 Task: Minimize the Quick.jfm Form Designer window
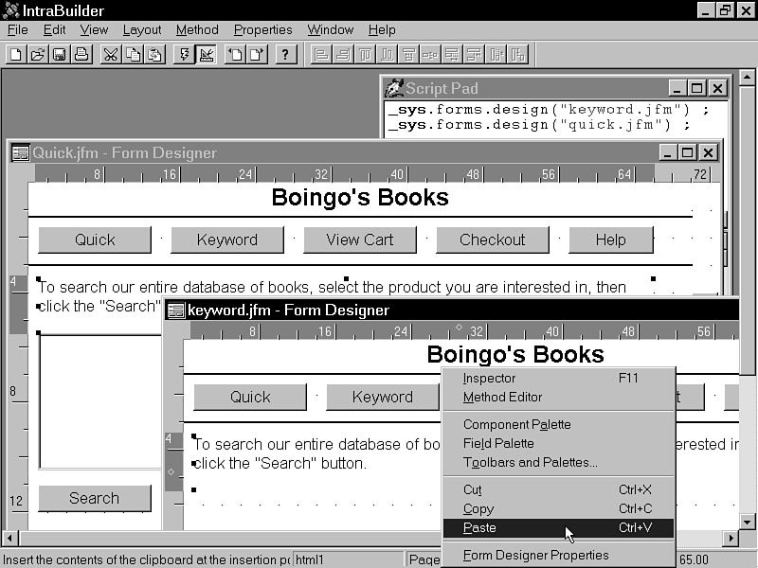point(668,152)
